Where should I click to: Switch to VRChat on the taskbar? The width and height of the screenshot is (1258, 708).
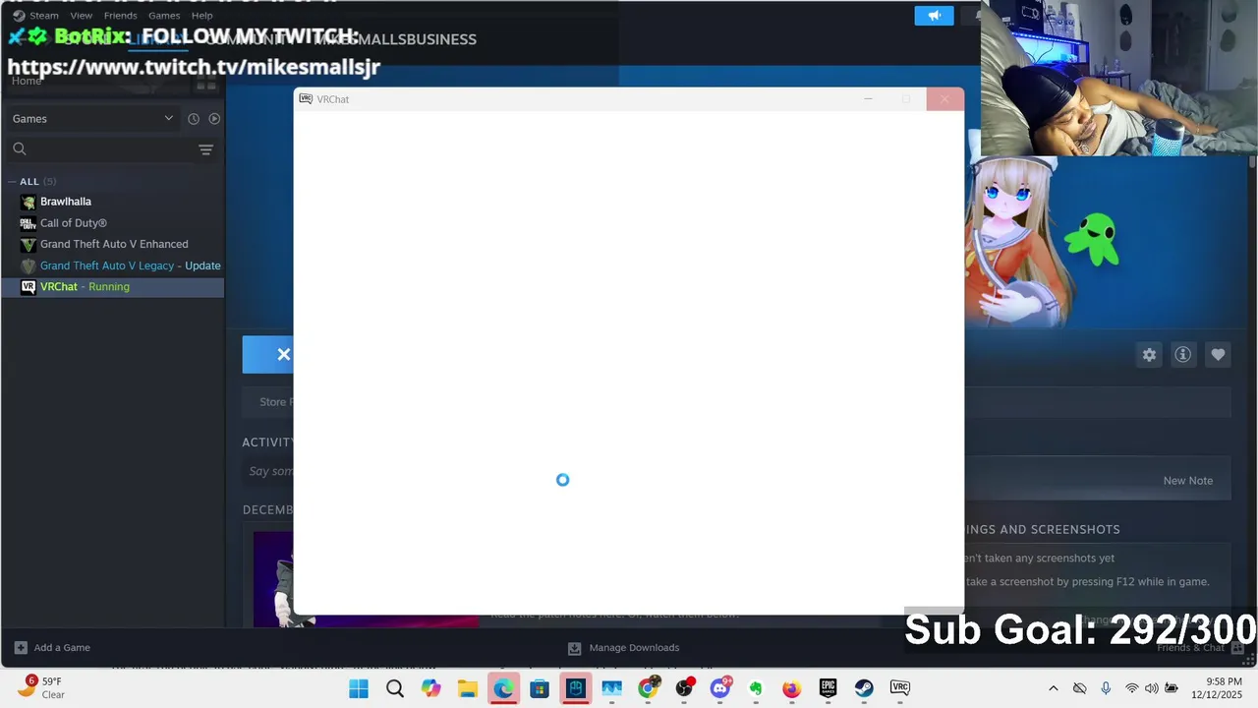900,688
